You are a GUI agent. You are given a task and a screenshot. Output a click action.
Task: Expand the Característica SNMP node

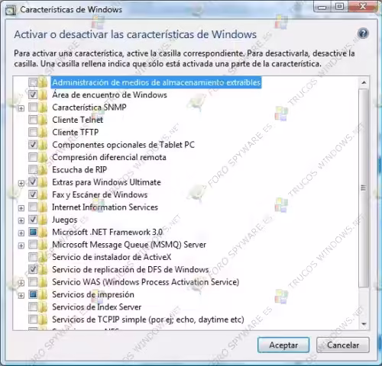click(x=21, y=108)
